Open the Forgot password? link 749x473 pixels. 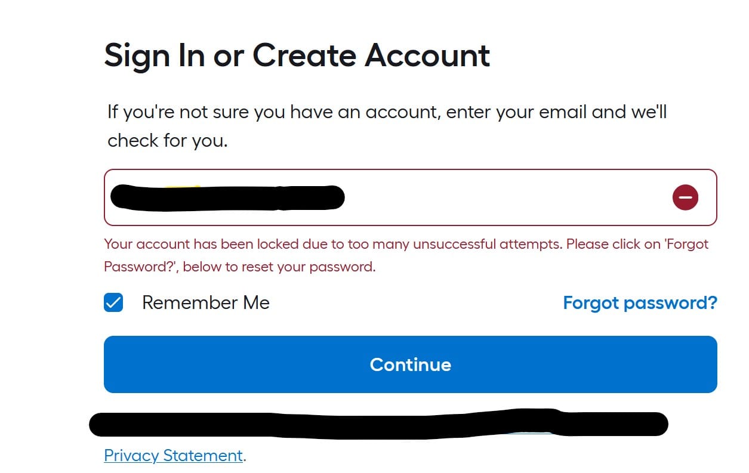tap(640, 303)
